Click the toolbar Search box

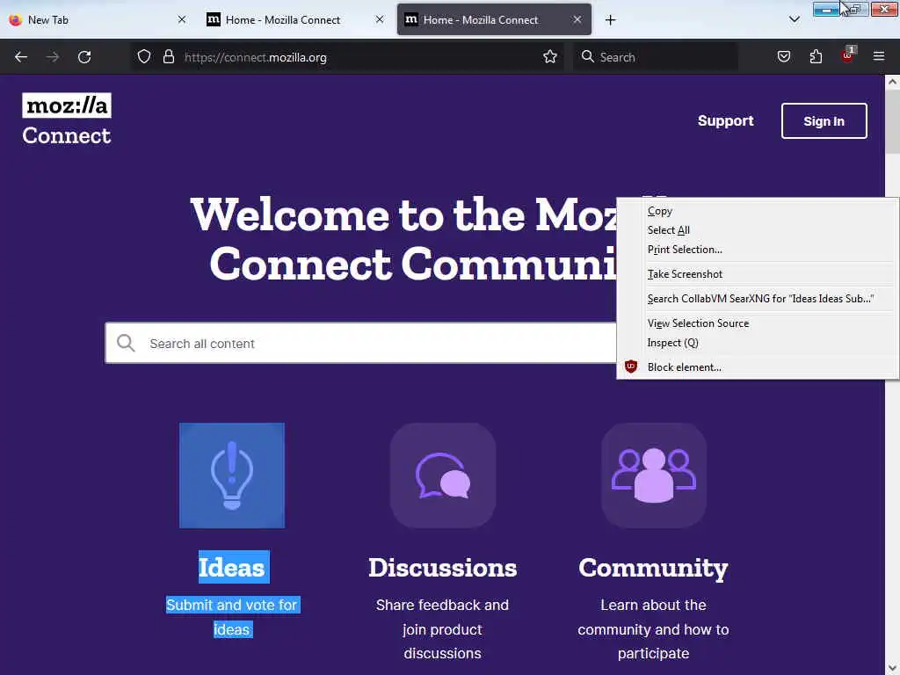656,57
